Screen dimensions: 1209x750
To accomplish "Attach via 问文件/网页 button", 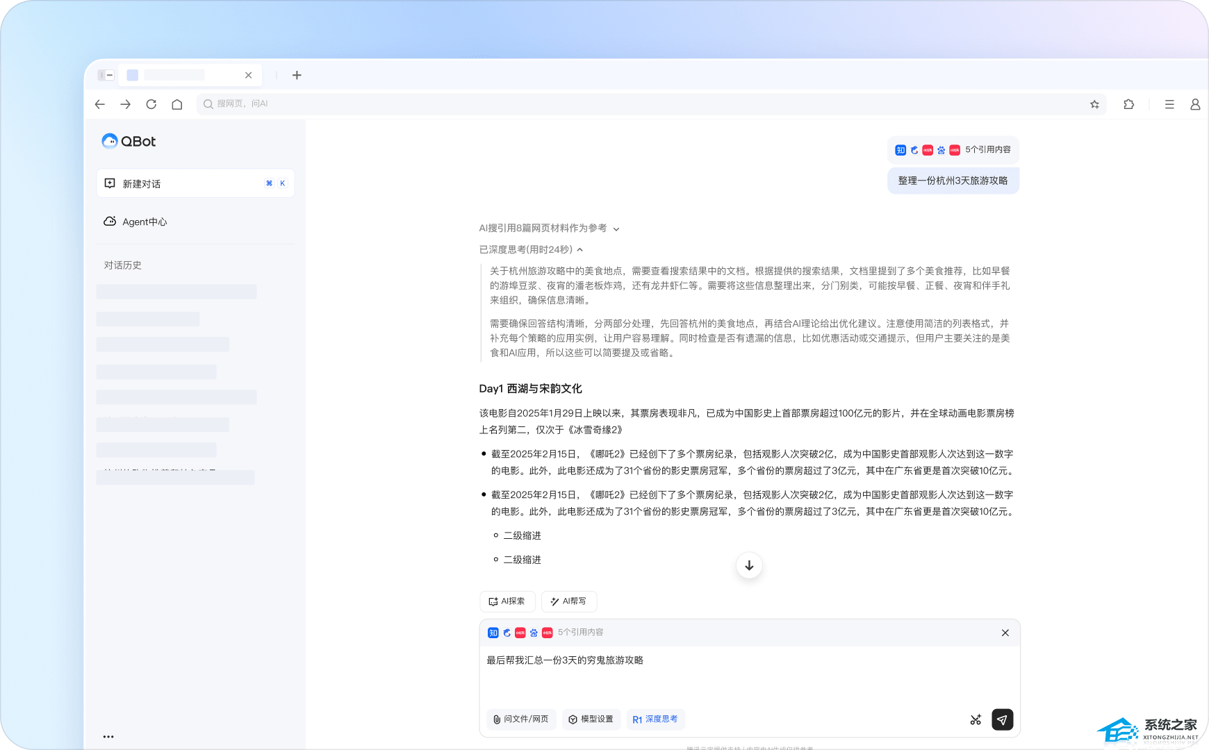I will point(521,719).
